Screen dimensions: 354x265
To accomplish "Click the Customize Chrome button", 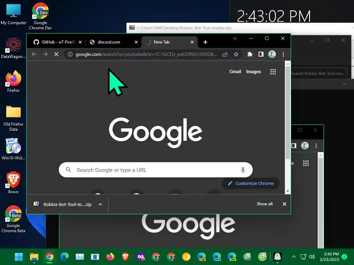I will coord(251,184).
